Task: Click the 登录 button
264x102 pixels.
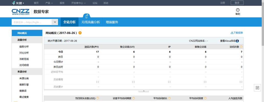Action: pos(237,3)
